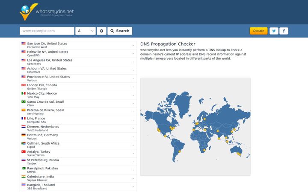The width and height of the screenshot is (308, 192).
Task: Select the Antalya, Turkey text
Action: click(38, 151)
